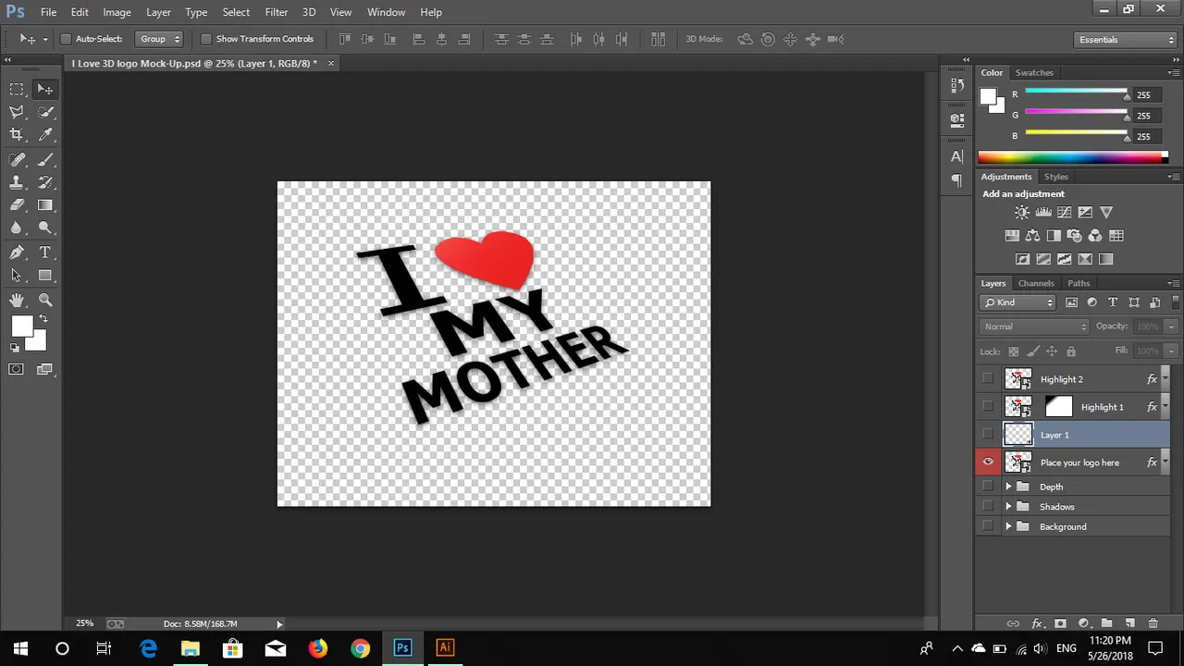Image resolution: width=1184 pixels, height=666 pixels.
Task: Swap foreground and background colors
Action: tap(43, 318)
